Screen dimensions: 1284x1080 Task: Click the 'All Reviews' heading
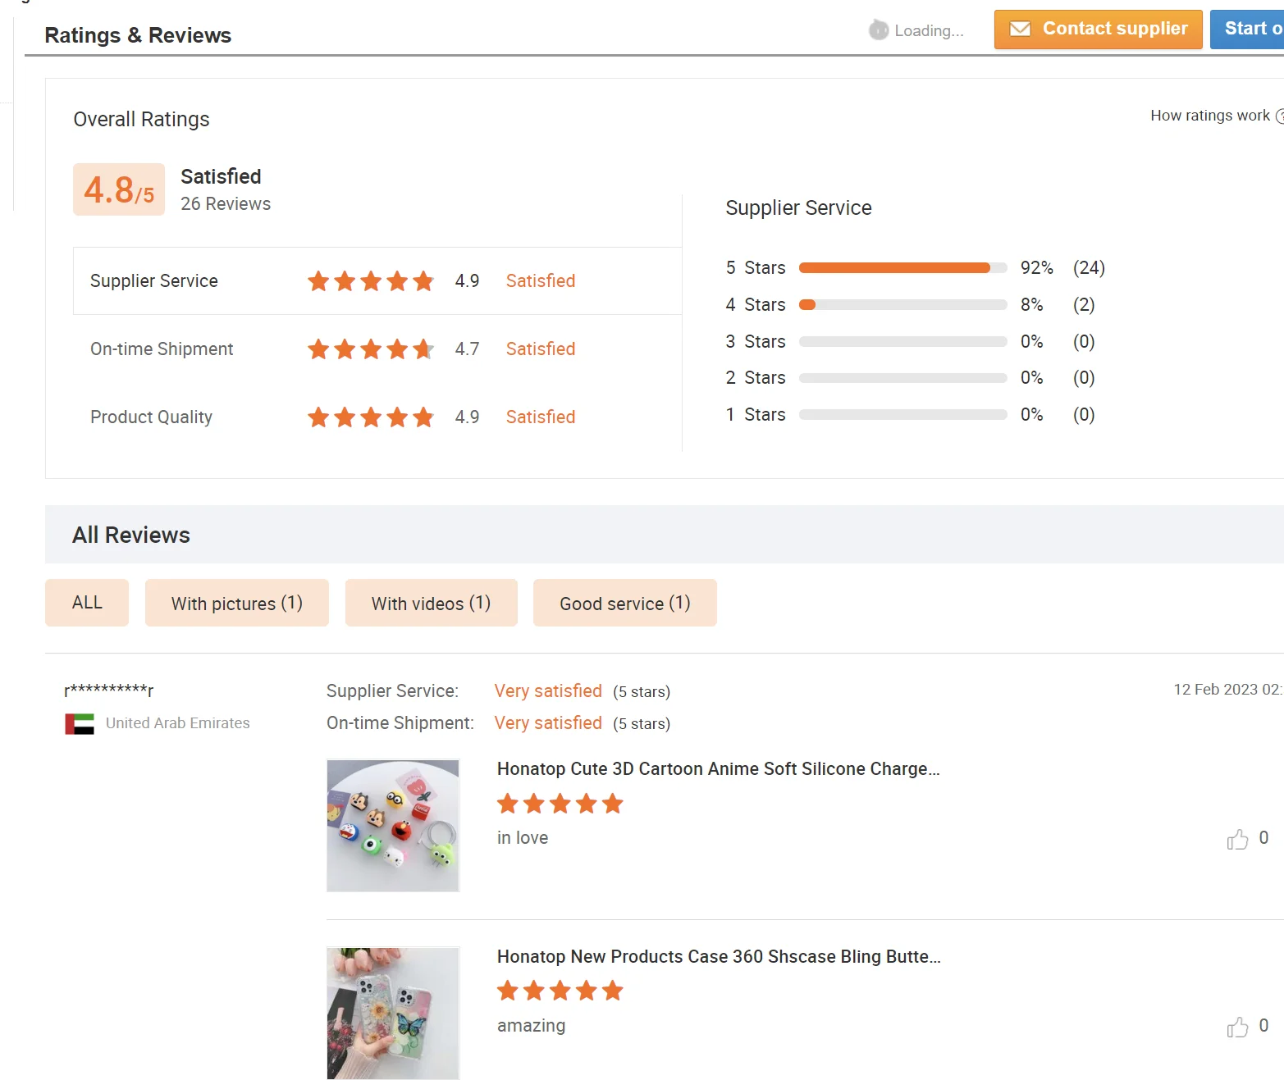131,535
